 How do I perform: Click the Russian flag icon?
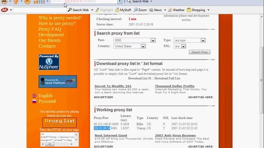pyautogui.click(x=34, y=102)
